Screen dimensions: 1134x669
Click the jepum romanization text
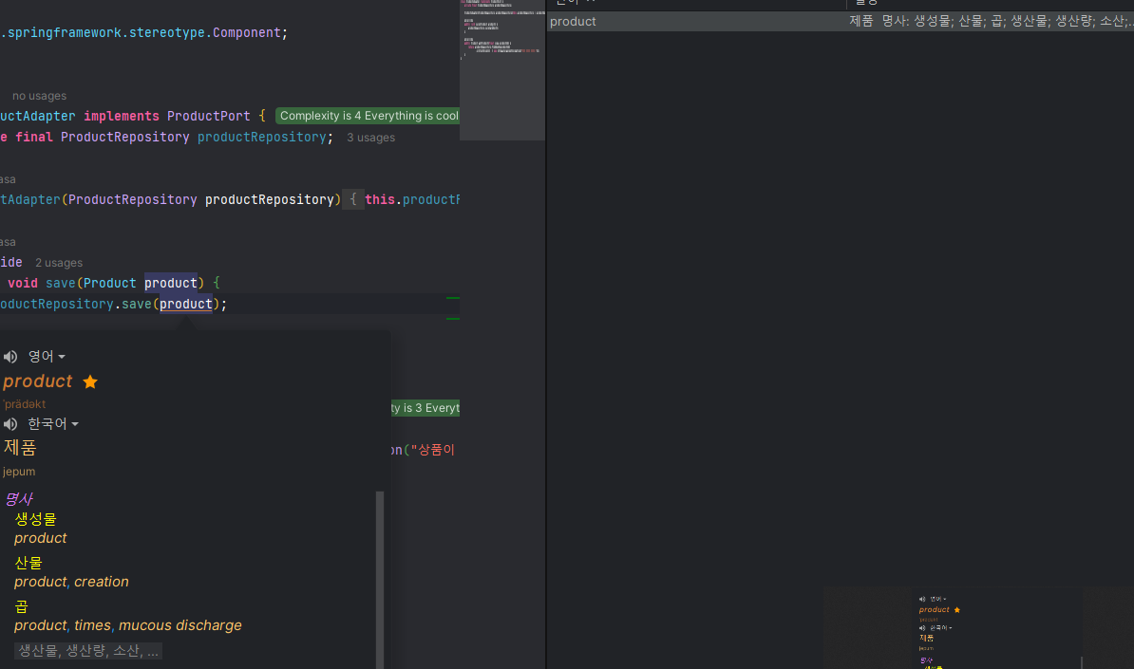[19, 472]
